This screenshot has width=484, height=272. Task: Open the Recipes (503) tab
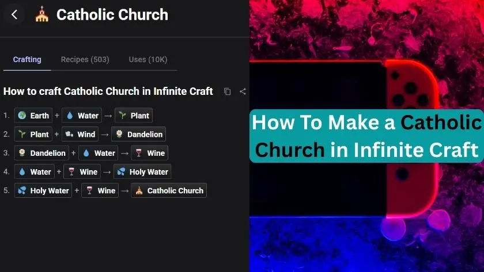[x=85, y=59]
